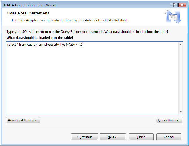Proceed with the Next button
189x146 pixels.
pos(112,137)
